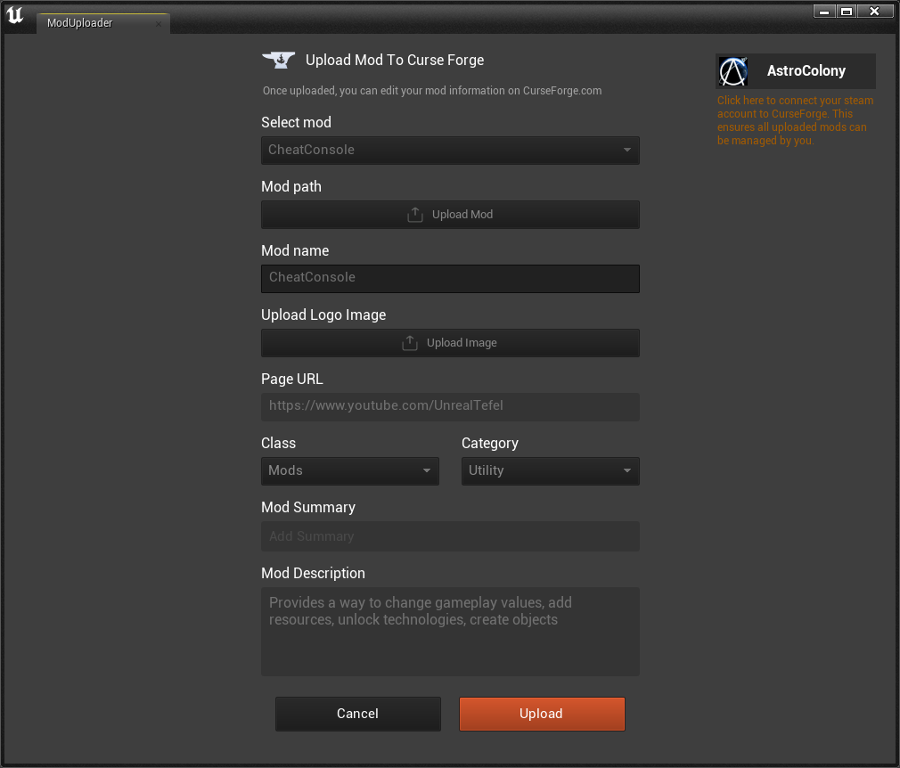Open the Select mod dropdown showing CheatConsole
900x768 pixels.
(450, 150)
